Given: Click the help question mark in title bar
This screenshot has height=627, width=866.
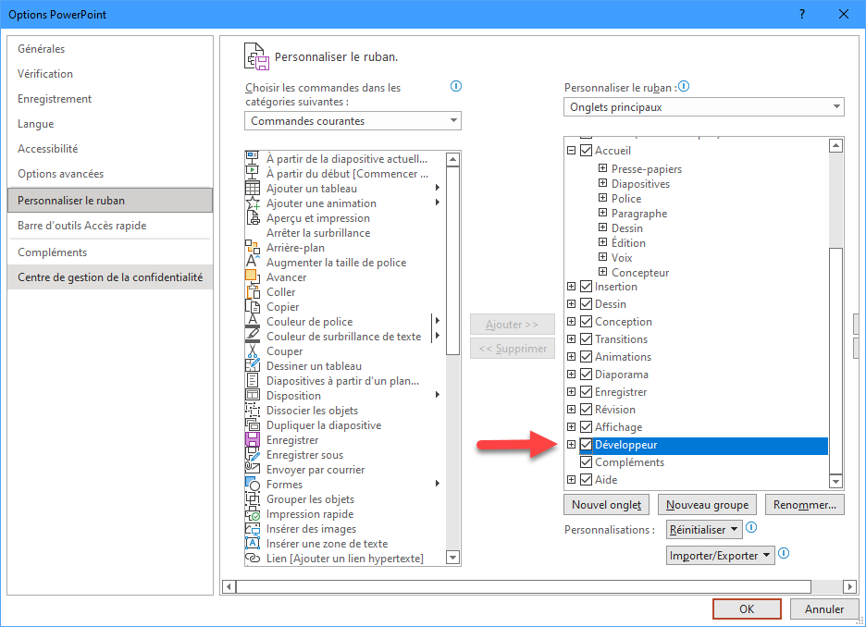Looking at the screenshot, I should 802,15.
